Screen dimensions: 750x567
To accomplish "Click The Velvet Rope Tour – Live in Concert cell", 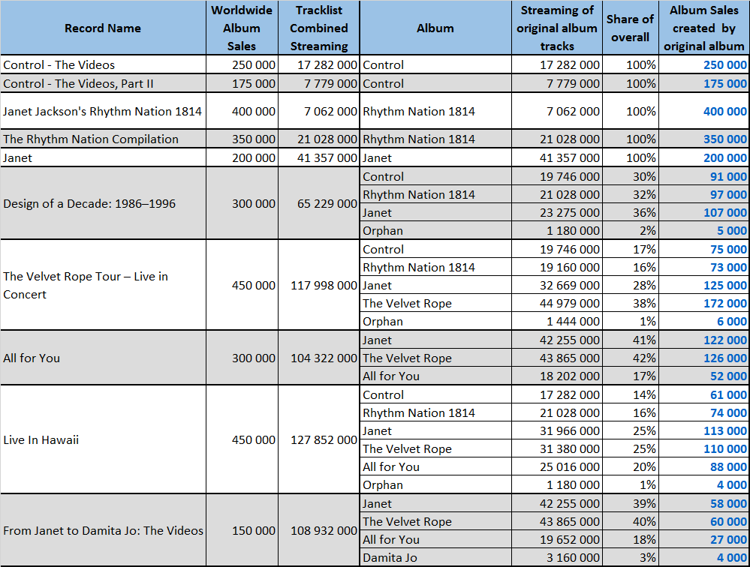I will click(x=103, y=285).
